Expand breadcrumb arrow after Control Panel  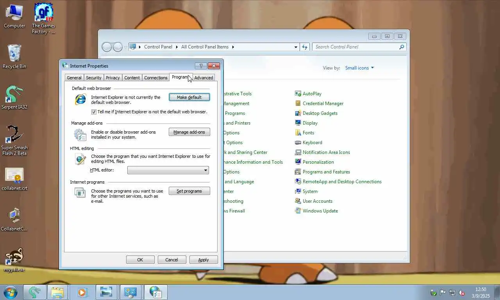[177, 47]
